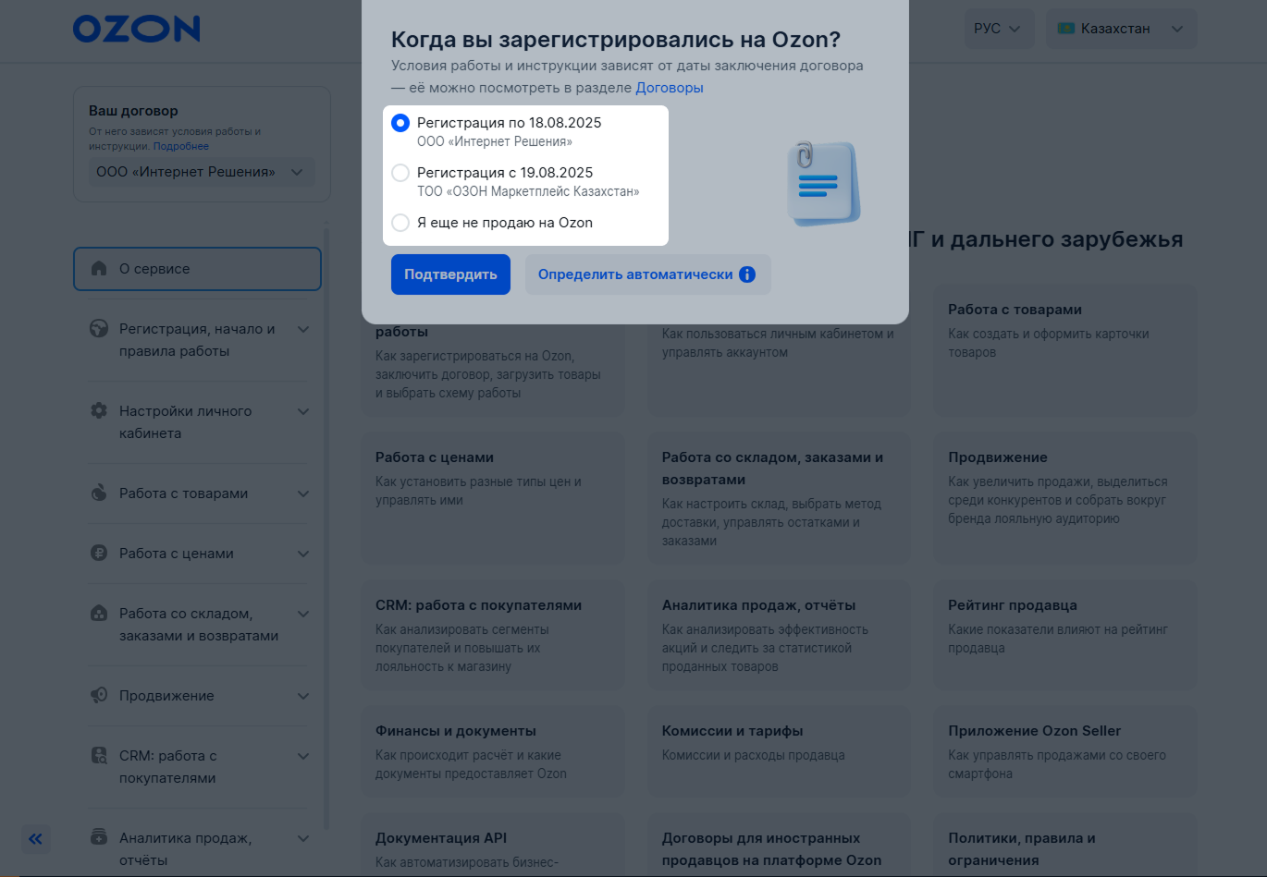Open the Финансы и документы card

pos(493,751)
